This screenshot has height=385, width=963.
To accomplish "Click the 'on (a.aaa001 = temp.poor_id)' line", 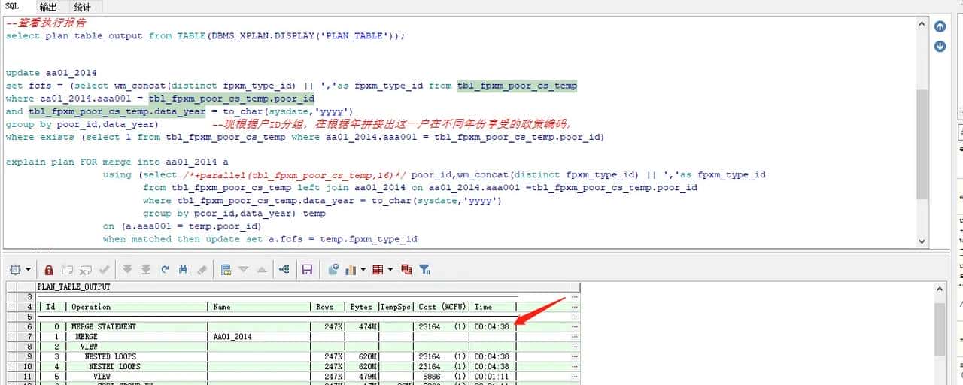I will click(x=182, y=226).
